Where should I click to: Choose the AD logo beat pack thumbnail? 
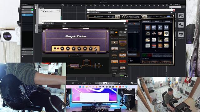148,34
